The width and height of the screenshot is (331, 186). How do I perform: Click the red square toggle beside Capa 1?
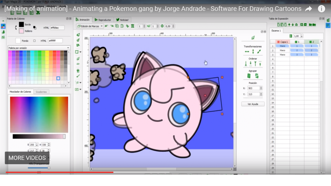pyautogui.click(x=278, y=42)
